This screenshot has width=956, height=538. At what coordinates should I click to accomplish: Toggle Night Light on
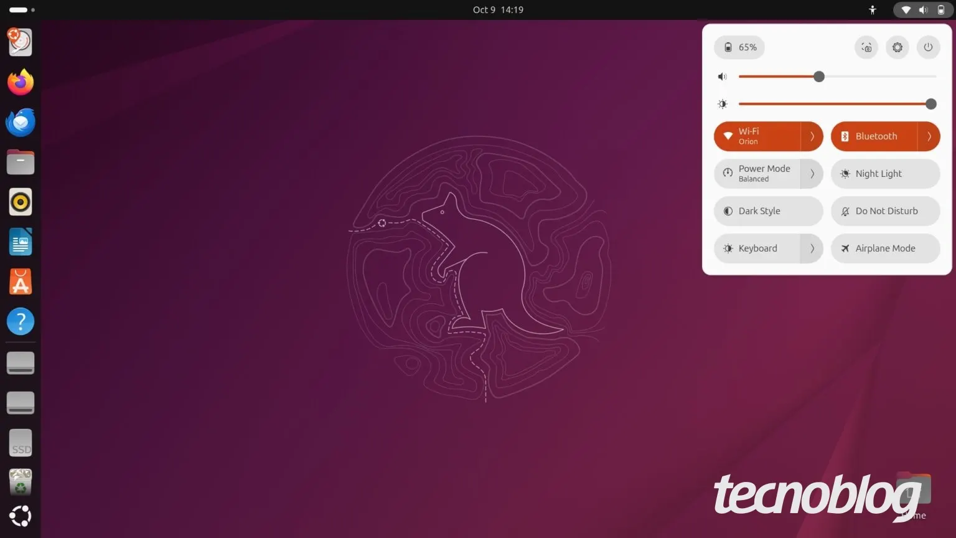click(885, 174)
